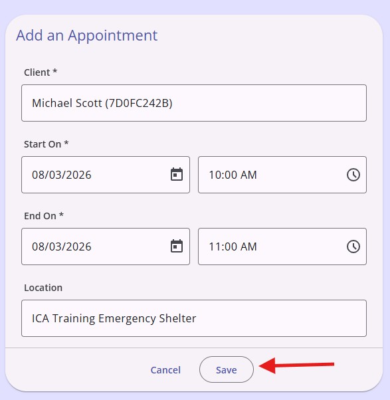The height and width of the screenshot is (400, 390).
Task: Click the 11:00 AM end time text
Action: coord(233,247)
